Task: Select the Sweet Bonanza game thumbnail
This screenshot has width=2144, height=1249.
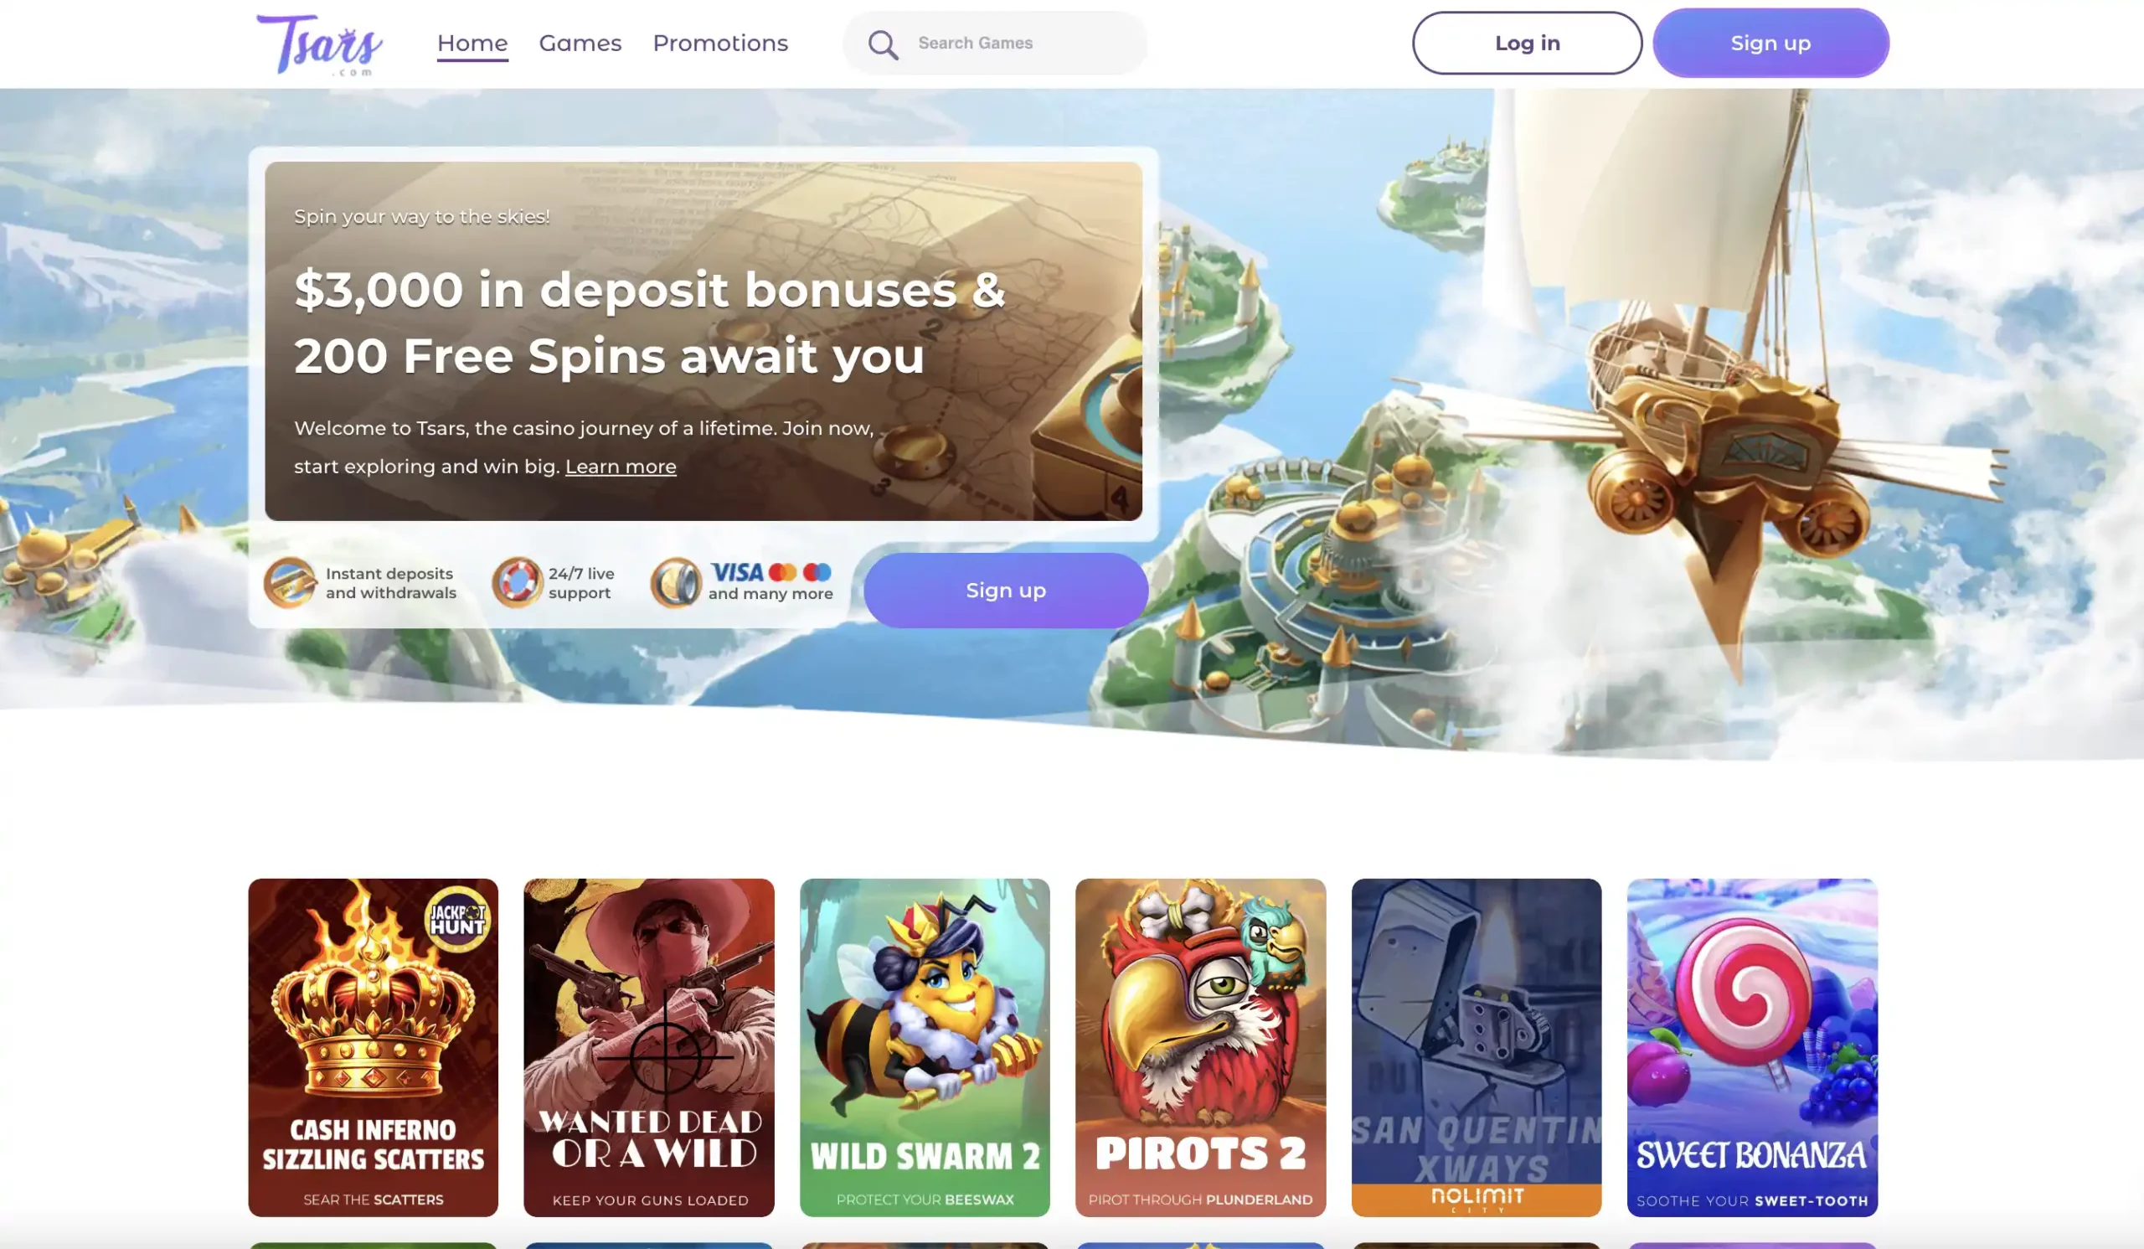Action: (1752, 1047)
